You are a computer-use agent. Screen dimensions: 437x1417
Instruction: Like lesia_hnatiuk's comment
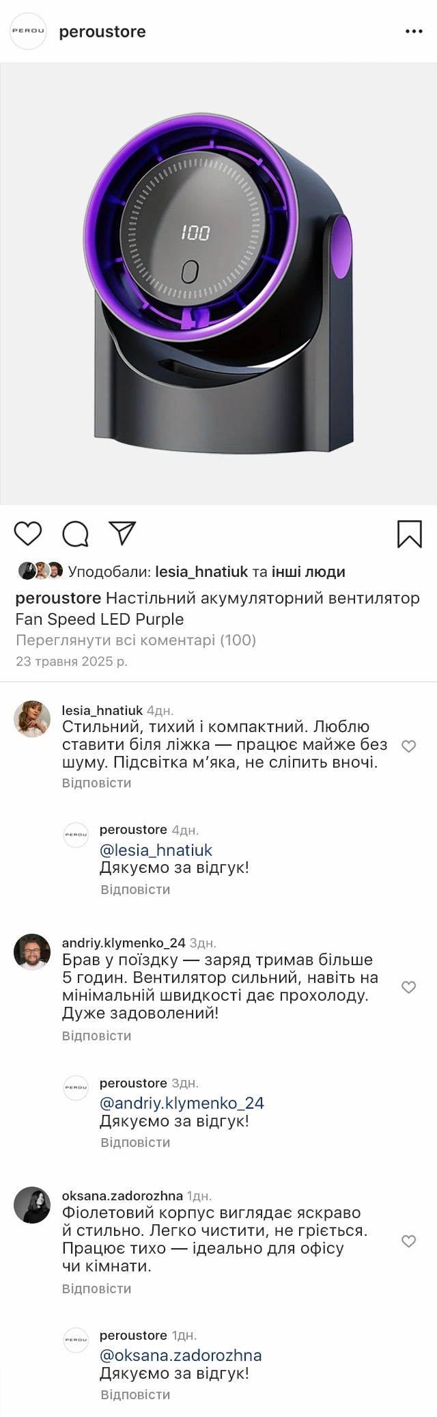(408, 746)
